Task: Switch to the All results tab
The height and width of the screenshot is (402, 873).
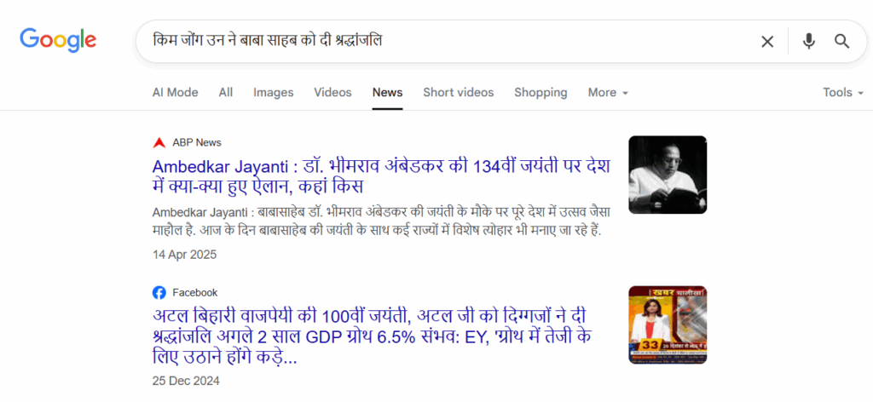Action: pos(226,92)
